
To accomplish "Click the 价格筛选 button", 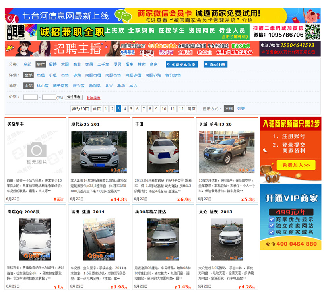I will (74, 97).
